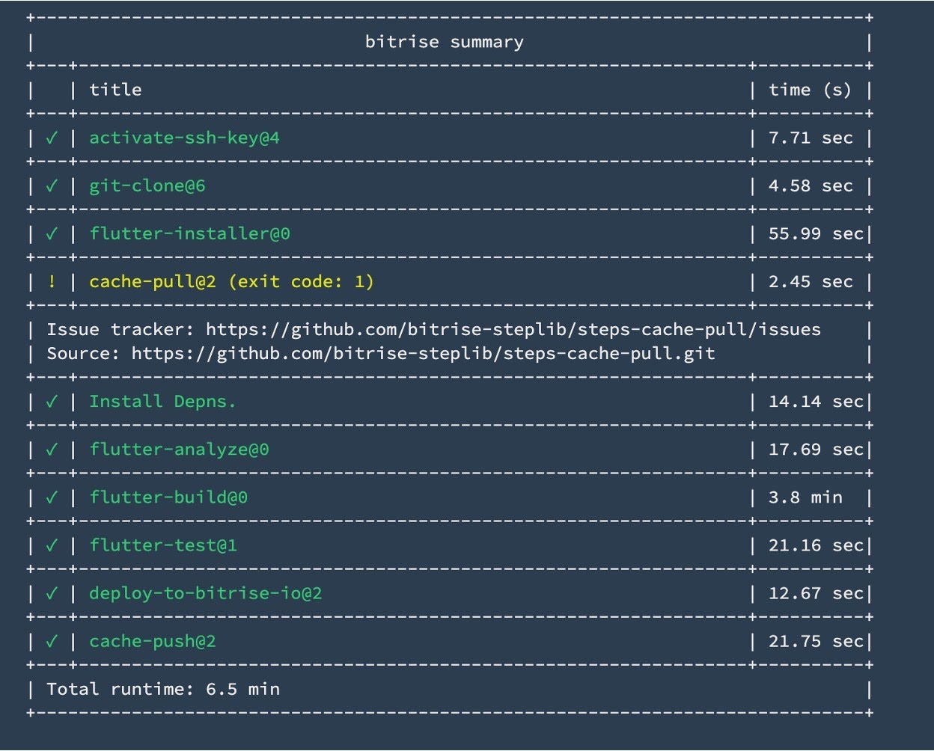Click the '14.14 sec' time value
934x751 pixels.
pos(816,402)
